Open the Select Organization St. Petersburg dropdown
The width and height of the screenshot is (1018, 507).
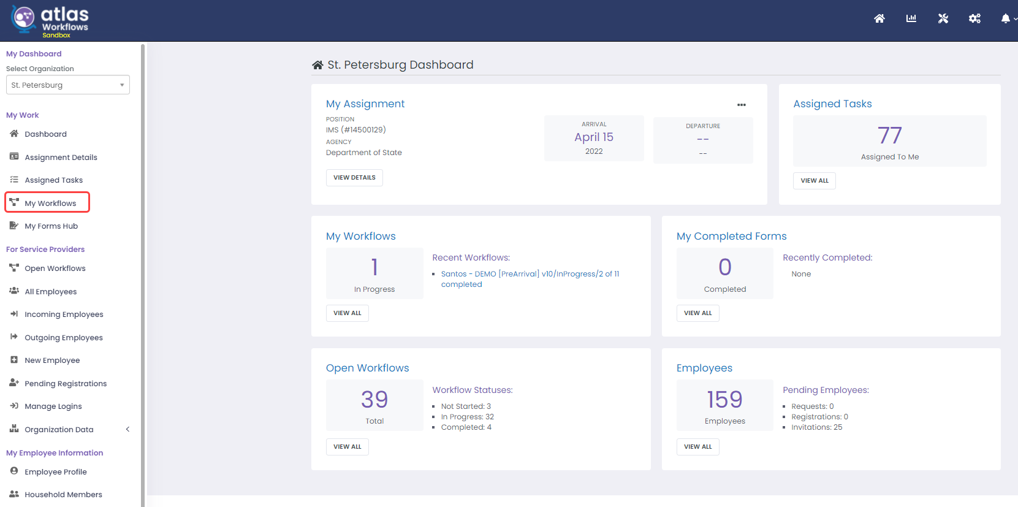(x=68, y=85)
